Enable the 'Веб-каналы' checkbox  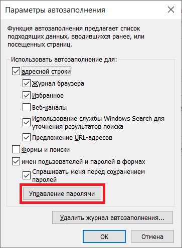click(27, 107)
